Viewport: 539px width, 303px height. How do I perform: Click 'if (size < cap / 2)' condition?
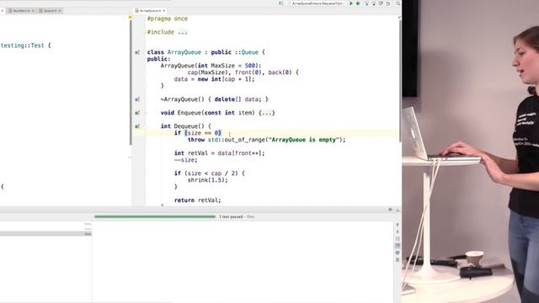[x=205, y=173]
